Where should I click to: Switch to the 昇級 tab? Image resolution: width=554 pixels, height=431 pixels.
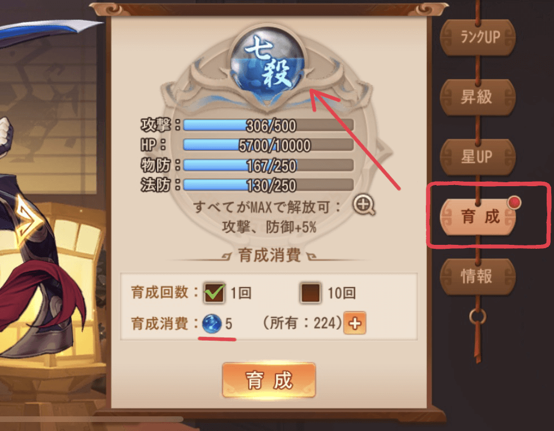click(478, 97)
